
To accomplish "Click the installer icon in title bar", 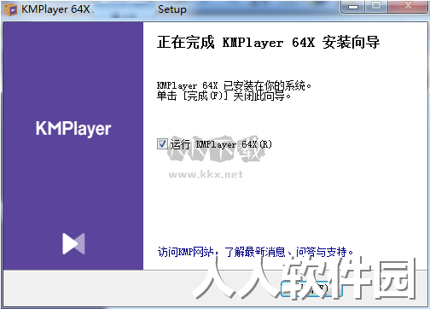I will click(x=10, y=9).
